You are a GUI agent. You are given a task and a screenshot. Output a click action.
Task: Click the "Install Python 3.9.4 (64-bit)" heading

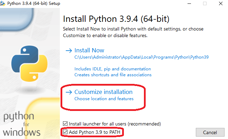pyautogui.click(x=116, y=18)
